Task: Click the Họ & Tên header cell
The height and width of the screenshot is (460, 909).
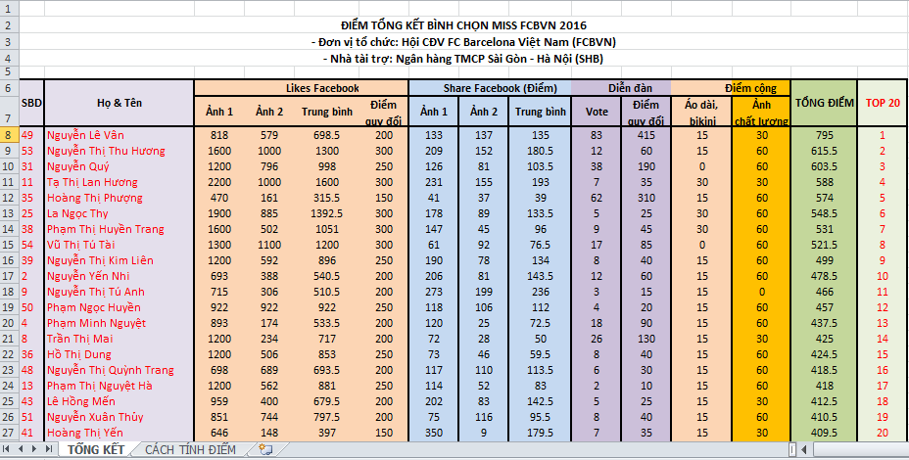Action: pos(119,104)
